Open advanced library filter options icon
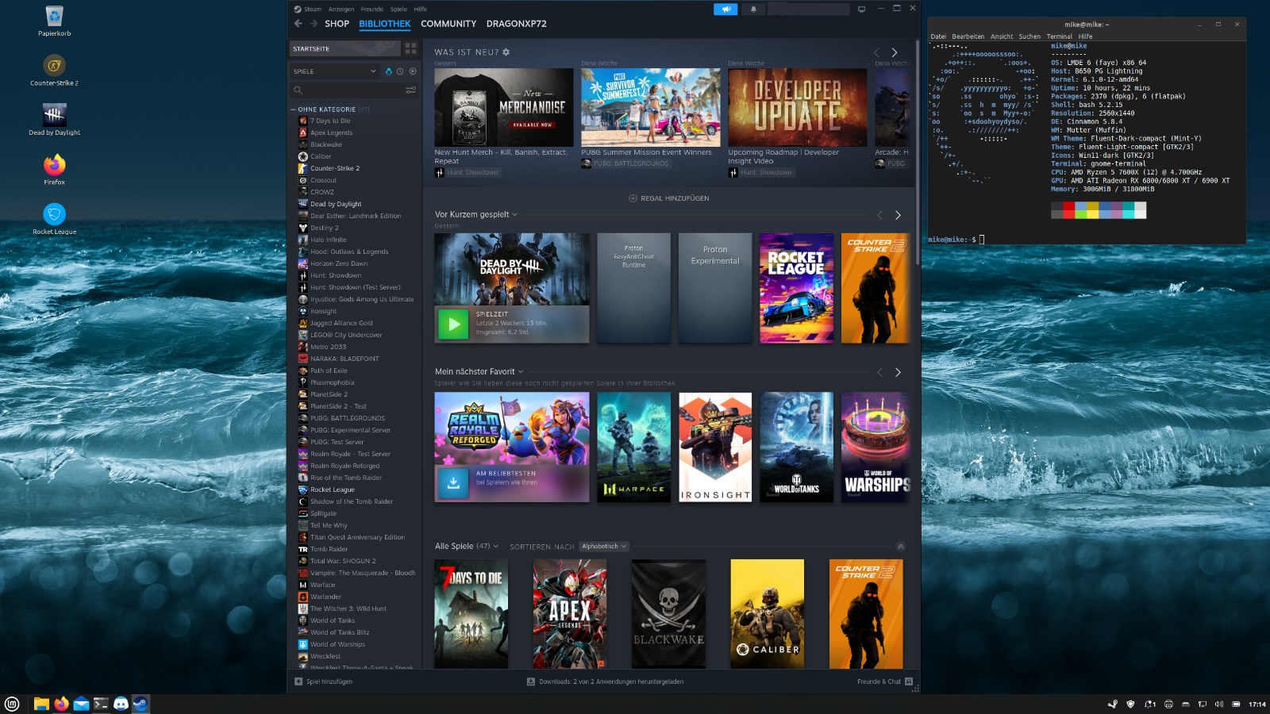This screenshot has width=1270, height=714. point(410,90)
